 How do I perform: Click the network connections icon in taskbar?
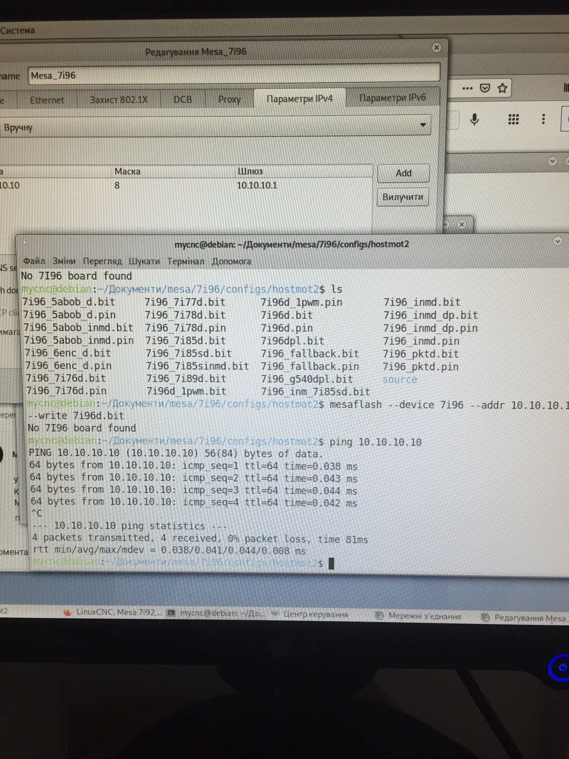[379, 616]
